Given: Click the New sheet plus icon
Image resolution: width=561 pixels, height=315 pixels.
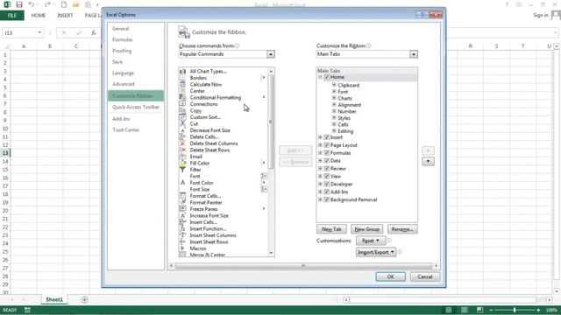Looking at the screenshot, I should 84,299.
